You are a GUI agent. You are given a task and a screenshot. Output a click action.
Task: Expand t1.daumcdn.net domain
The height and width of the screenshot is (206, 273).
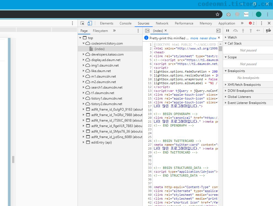point(84,93)
